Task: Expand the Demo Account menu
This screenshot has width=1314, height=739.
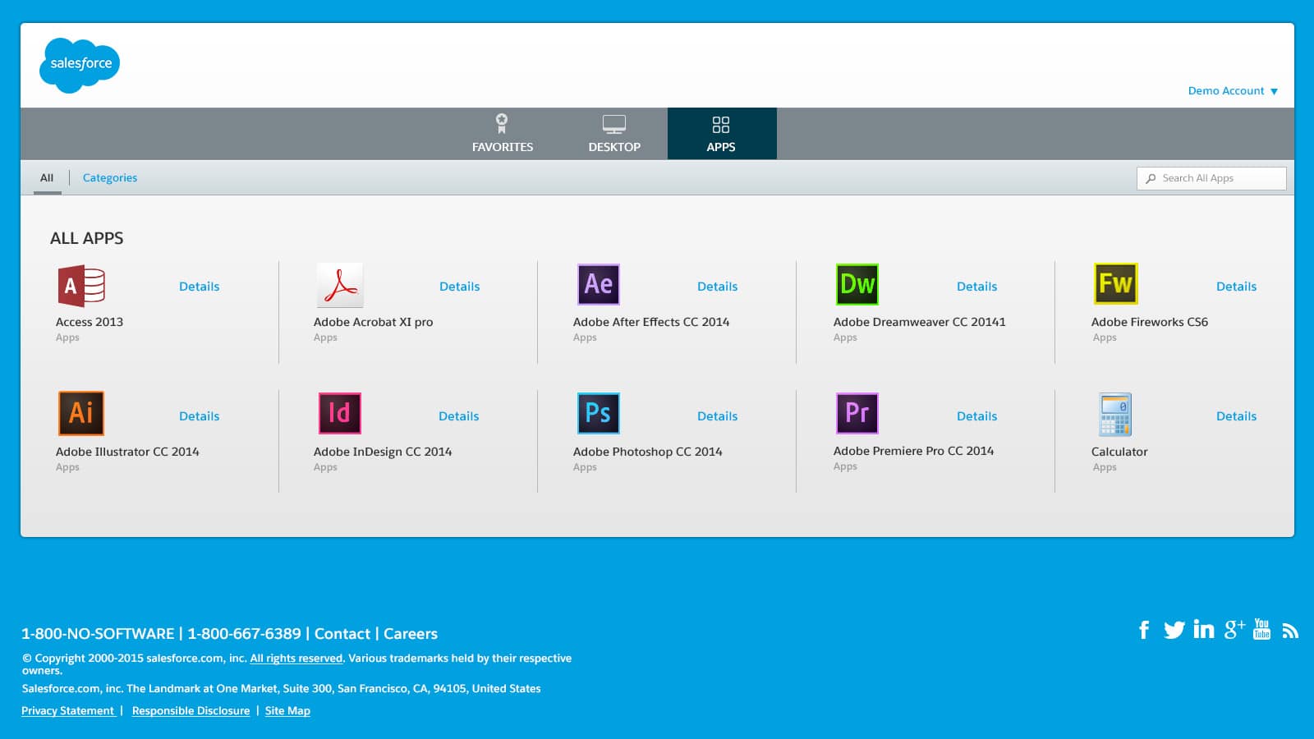Action: point(1233,90)
